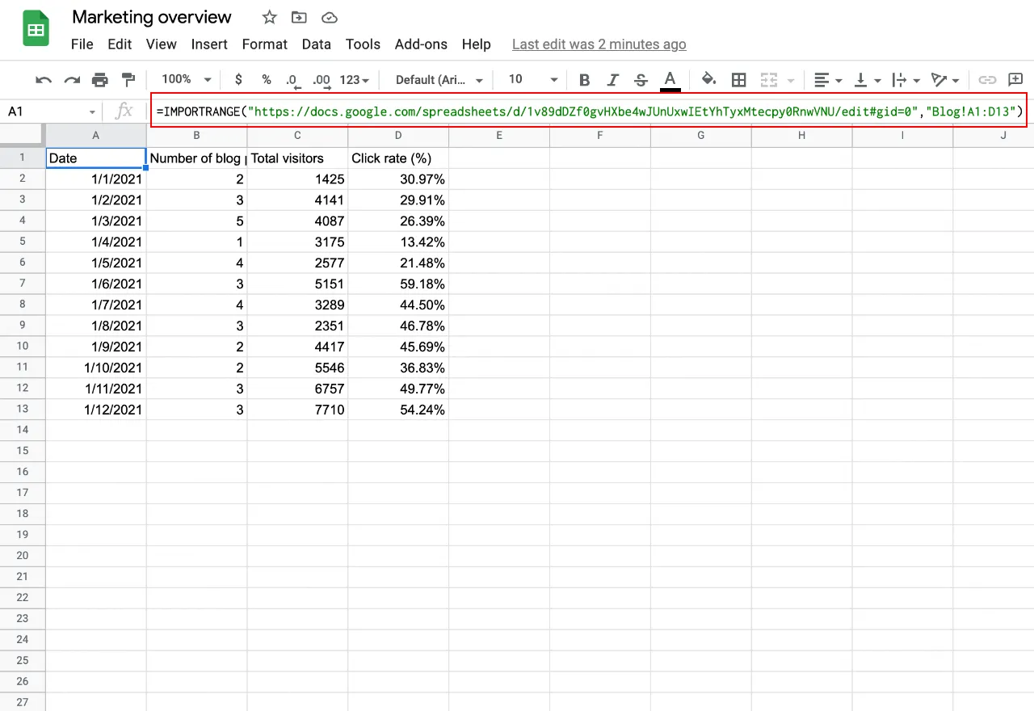Click the Merge cells icon
1034x711 pixels.
[x=769, y=79]
